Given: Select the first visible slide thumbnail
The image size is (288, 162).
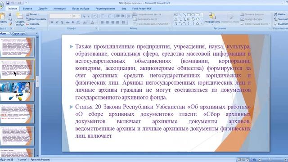Looking at the screenshot, I should point(17,47).
